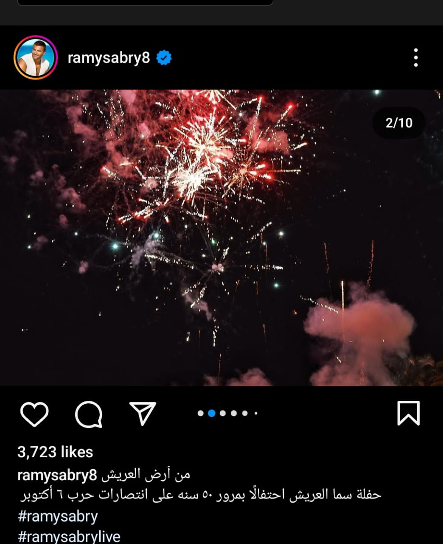Select the fourth carousel dot
Image resolution: width=443 pixels, height=544 pixels.
[234, 413]
